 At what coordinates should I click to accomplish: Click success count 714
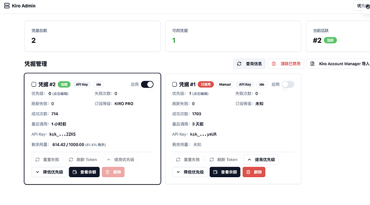click(x=55, y=114)
